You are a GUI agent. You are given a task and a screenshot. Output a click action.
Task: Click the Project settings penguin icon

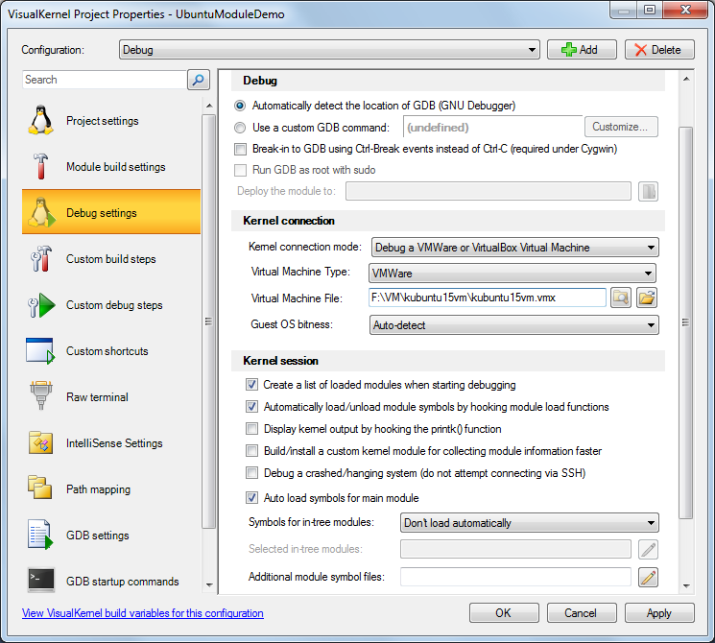(41, 120)
